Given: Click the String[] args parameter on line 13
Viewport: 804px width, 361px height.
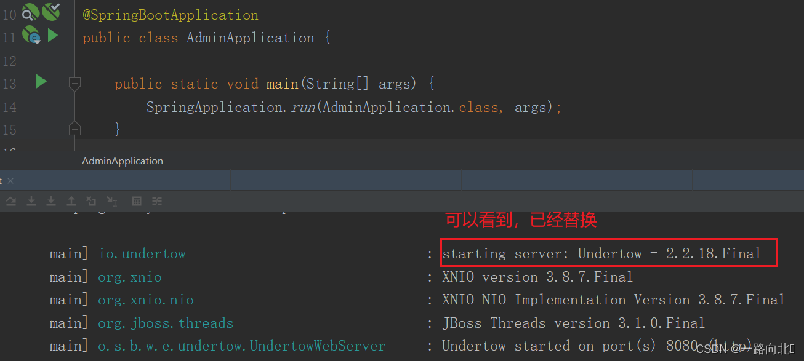Looking at the screenshot, I should (x=361, y=84).
